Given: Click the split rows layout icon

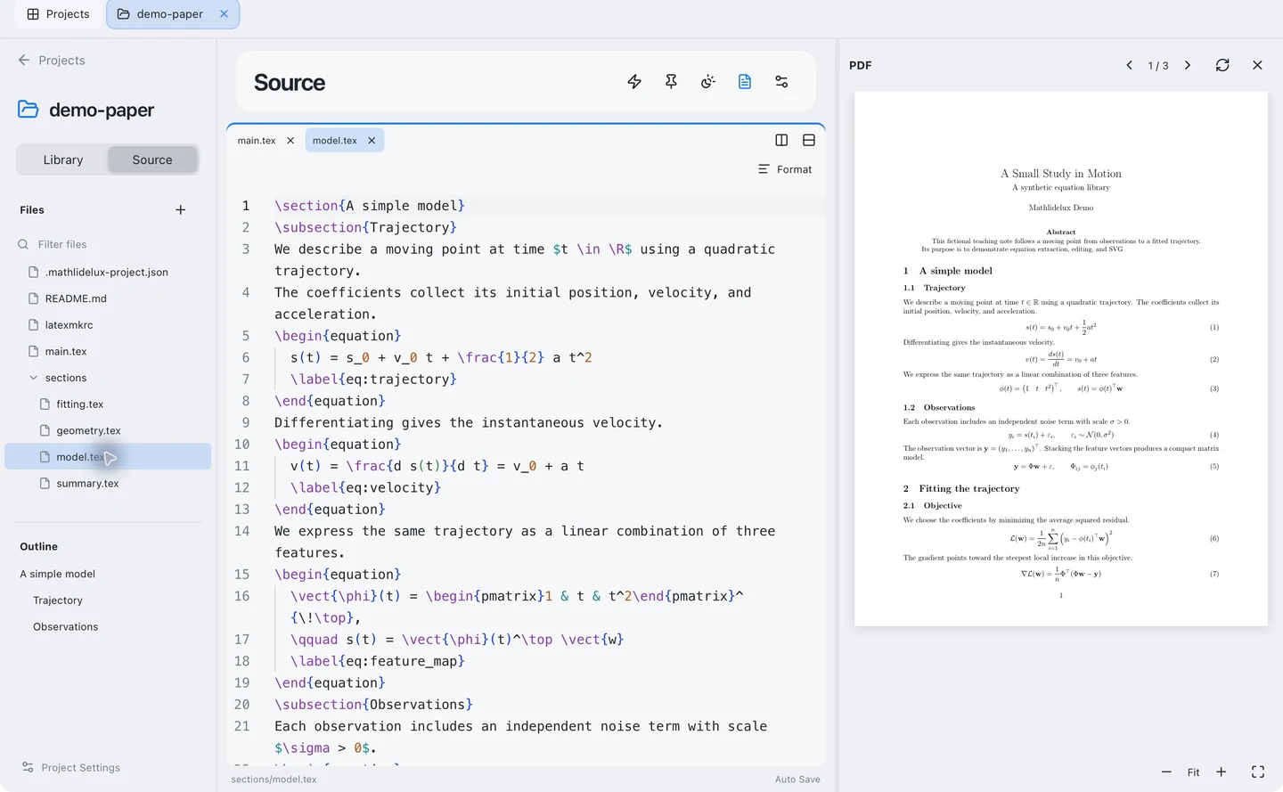Looking at the screenshot, I should pyautogui.click(x=809, y=140).
